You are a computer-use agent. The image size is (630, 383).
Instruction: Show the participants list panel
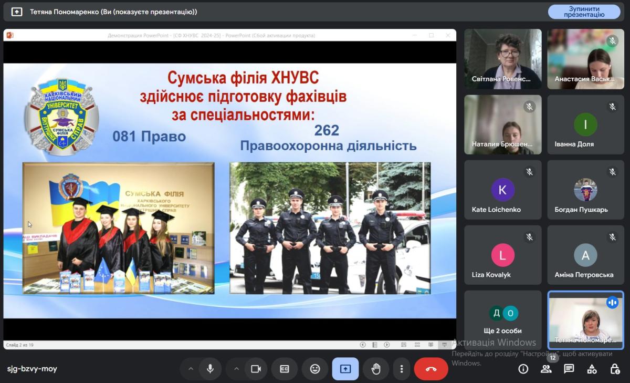point(546,369)
